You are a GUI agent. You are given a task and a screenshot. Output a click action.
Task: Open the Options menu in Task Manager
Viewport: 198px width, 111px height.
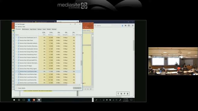pos(20,27)
